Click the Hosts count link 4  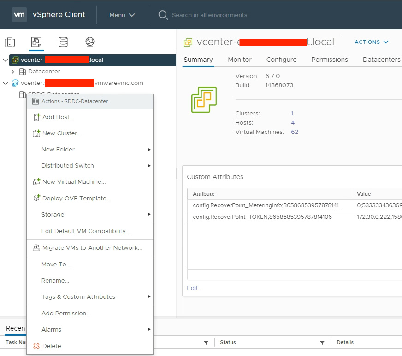pyautogui.click(x=293, y=123)
